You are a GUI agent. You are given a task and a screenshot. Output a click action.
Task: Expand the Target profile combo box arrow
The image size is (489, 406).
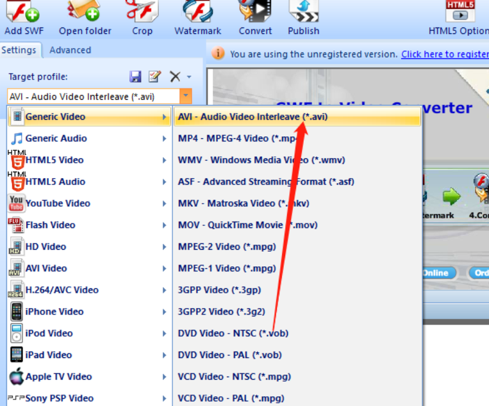tap(186, 96)
